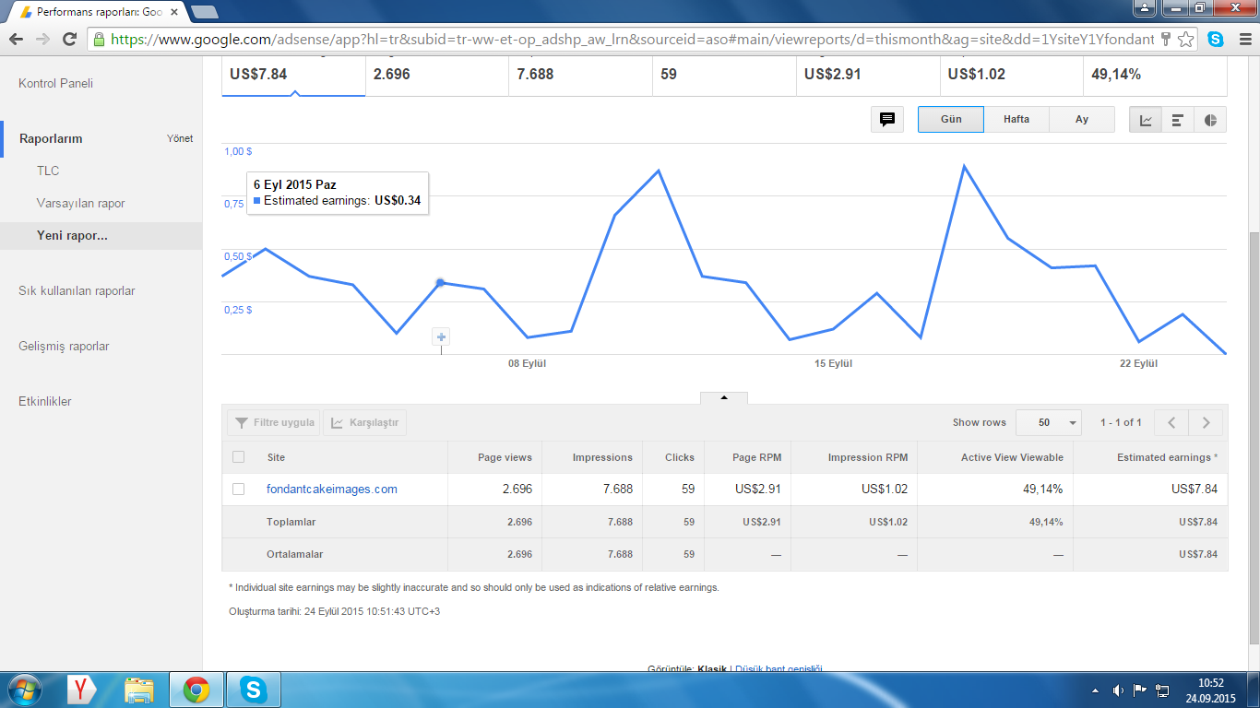The width and height of the screenshot is (1260, 708).
Task: Open Filtre uygula filter button
Action: [x=274, y=423]
